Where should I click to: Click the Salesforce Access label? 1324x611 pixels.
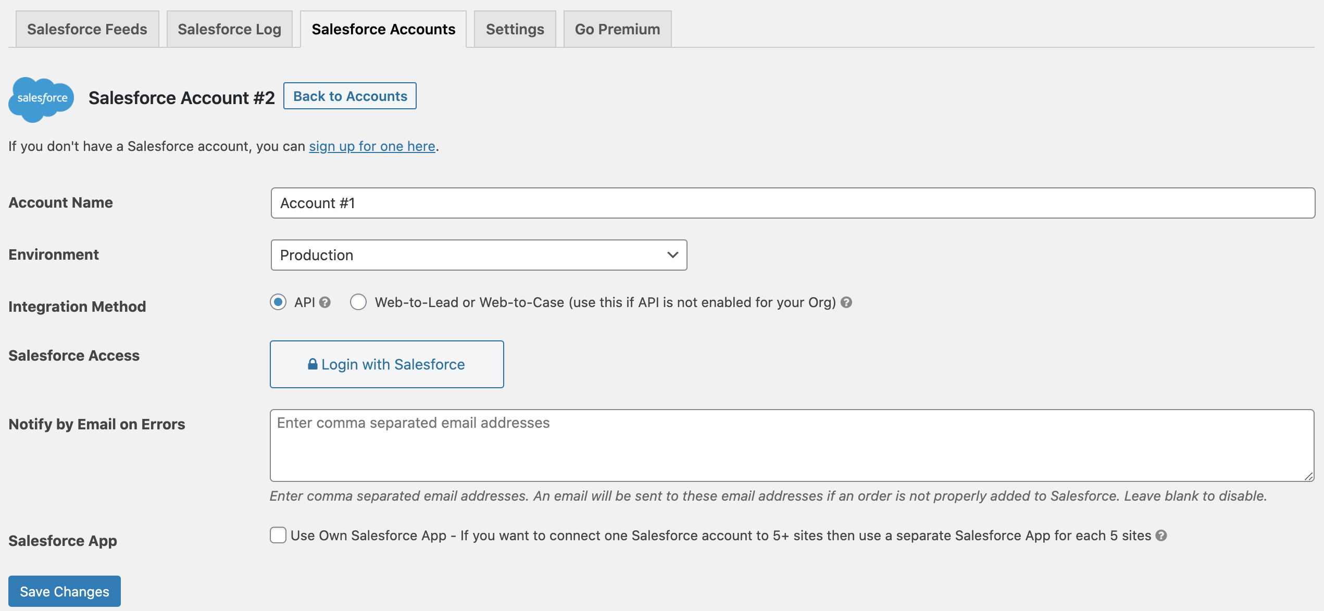click(x=74, y=355)
